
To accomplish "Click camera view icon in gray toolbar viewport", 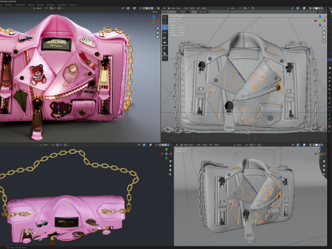I will pos(324,37).
